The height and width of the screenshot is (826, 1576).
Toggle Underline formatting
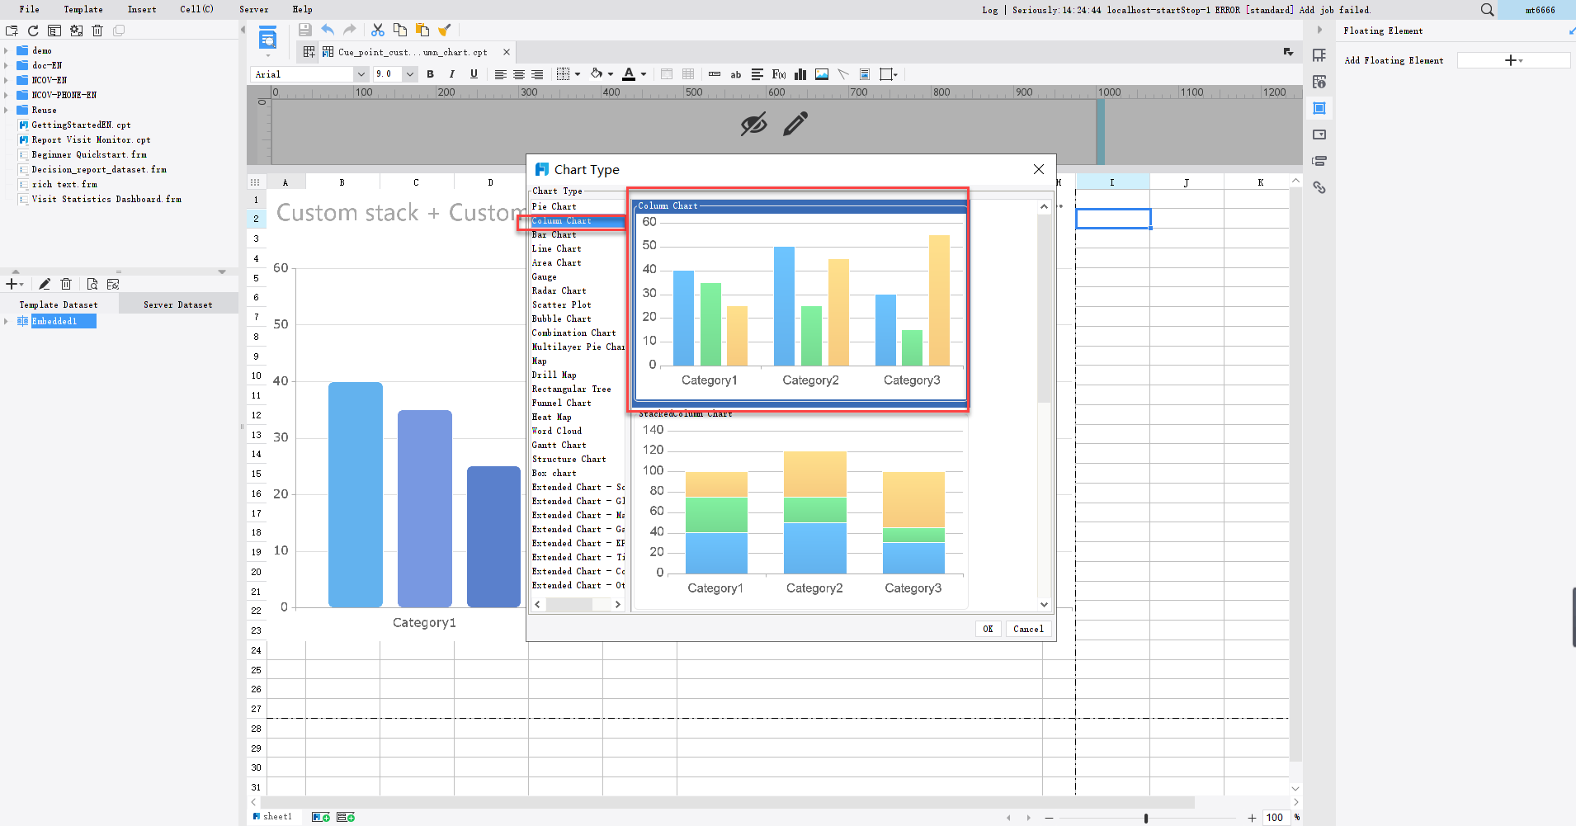pyautogui.click(x=474, y=74)
